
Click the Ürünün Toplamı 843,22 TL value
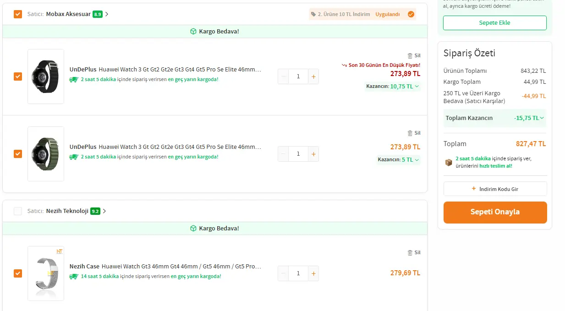tap(533, 71)
